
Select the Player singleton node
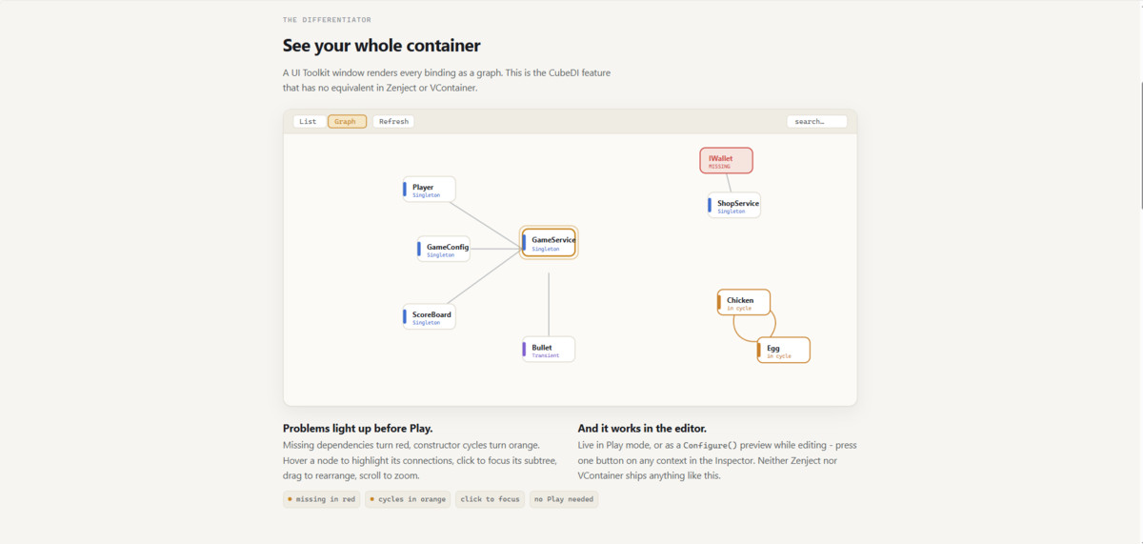coord(429,189)
